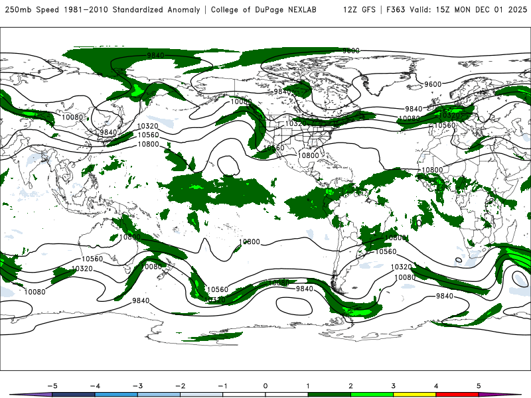This screenshot has width=531, height=398.
Task: Click the colorbar tick label '-1'
Action: click(x=222, y=386)
